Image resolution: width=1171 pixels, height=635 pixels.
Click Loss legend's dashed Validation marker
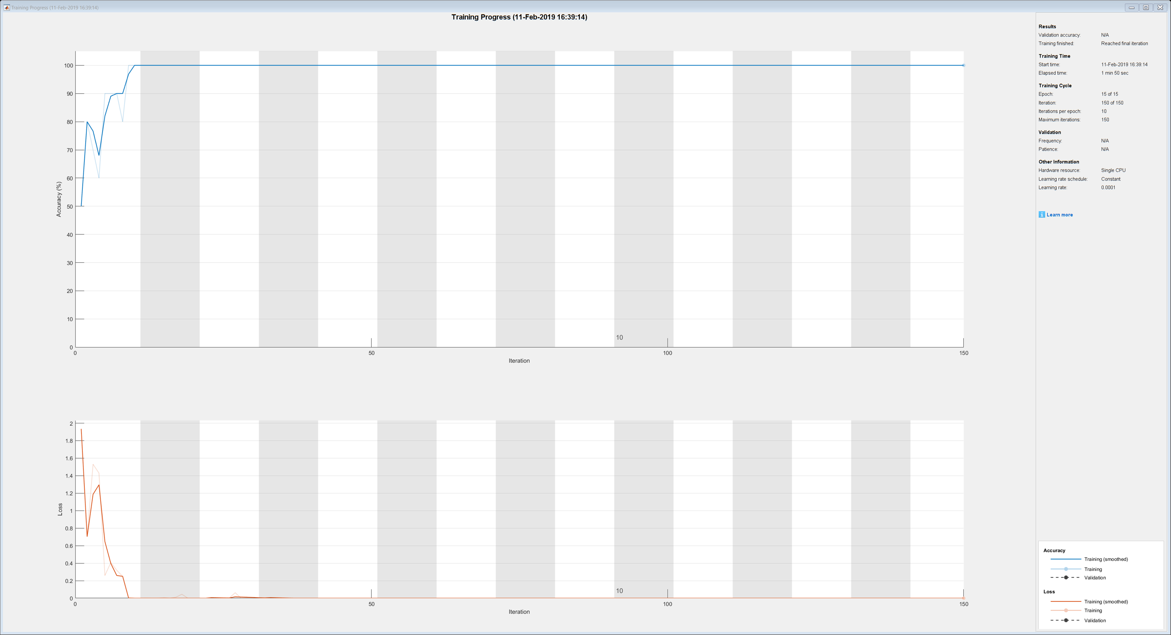click(x=1066, y=620)
